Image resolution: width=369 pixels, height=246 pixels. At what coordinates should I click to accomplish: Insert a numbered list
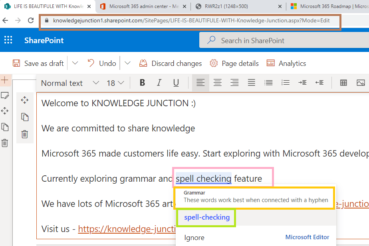pos(285,83)
